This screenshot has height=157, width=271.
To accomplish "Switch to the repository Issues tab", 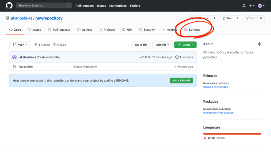I will click(35, 30).
